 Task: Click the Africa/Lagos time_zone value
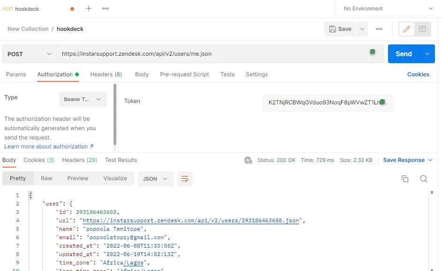coord(123,263)
